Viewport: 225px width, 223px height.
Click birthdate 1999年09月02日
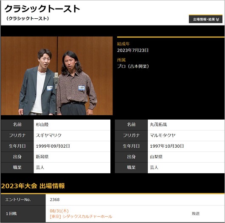coord(53,146)
